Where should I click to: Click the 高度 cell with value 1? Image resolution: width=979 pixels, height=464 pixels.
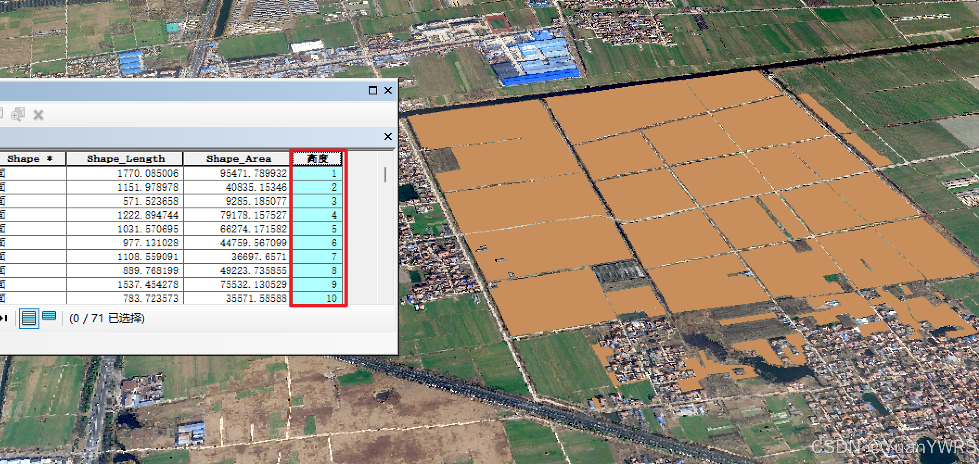[x=318, y=174]
